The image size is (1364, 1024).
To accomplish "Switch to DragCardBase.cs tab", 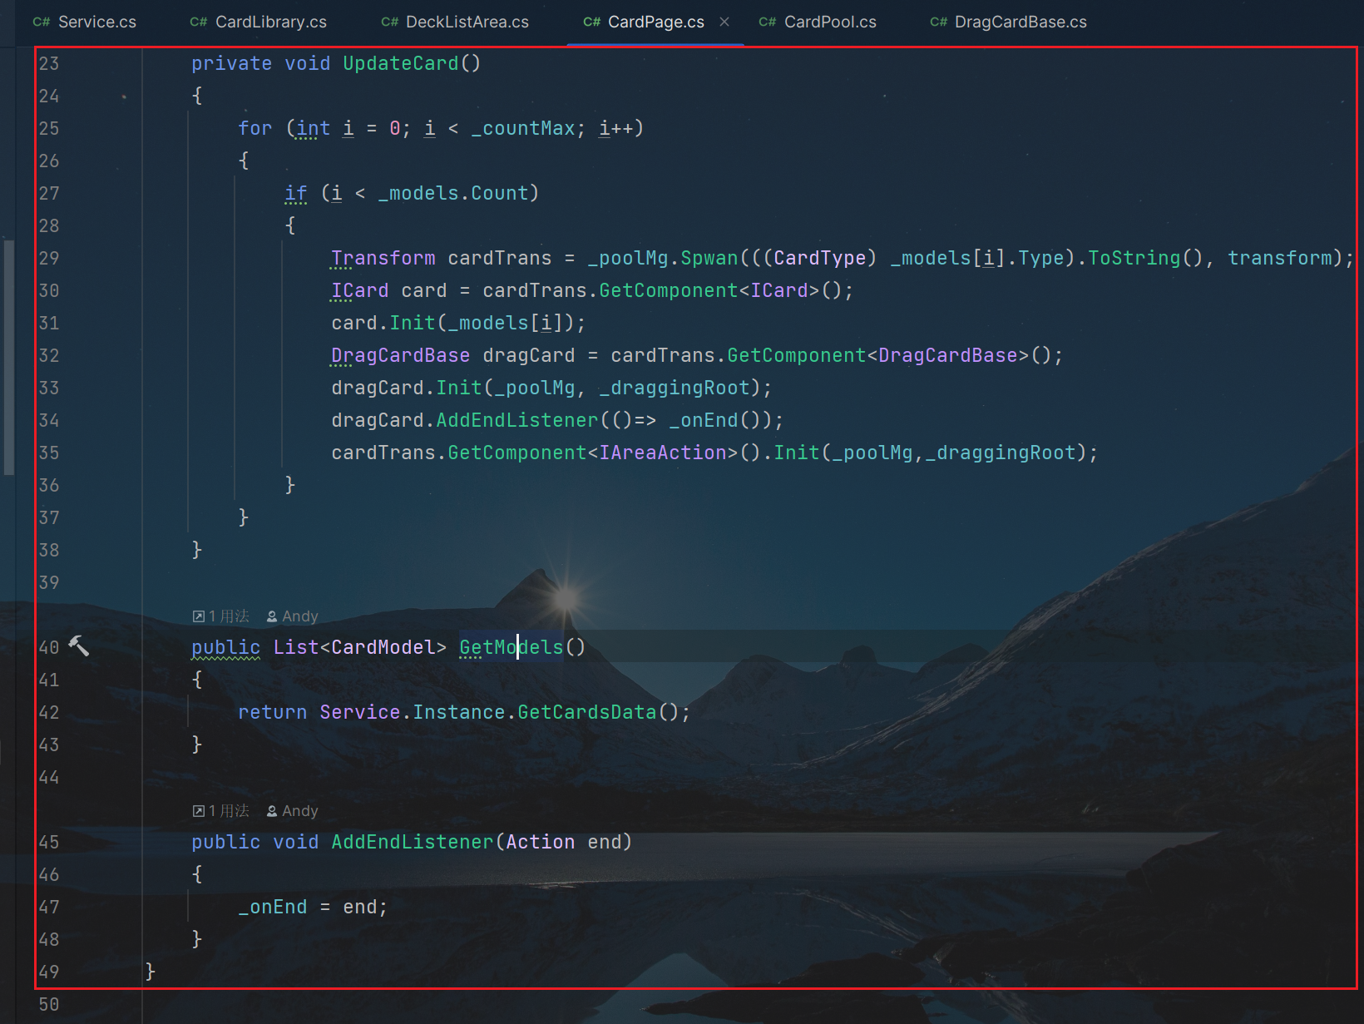I will (1008, 22).
